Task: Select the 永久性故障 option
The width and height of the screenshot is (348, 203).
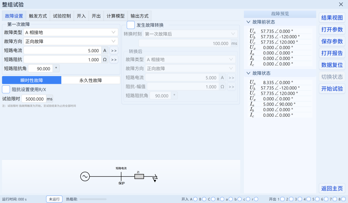Action: [x=91, y=80]
